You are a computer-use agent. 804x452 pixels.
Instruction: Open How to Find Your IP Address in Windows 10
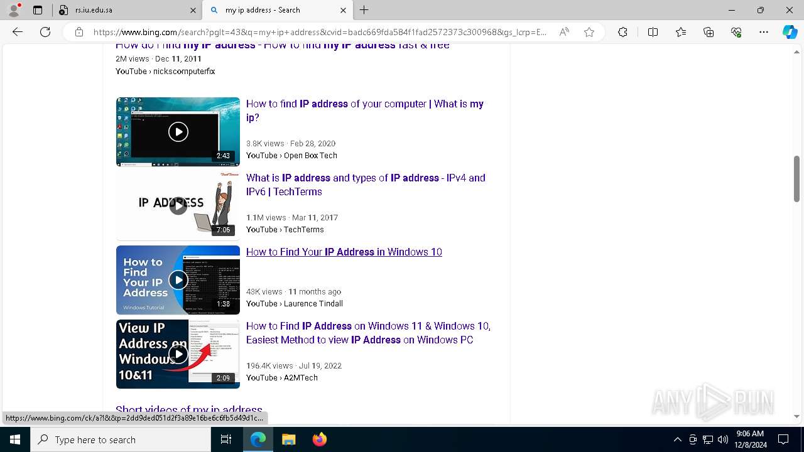click(x=344, y=252)
